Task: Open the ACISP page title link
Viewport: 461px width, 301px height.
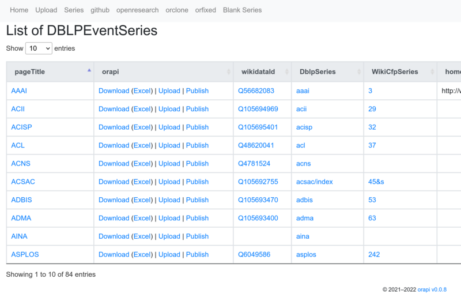Action: (x=21, y=127)
